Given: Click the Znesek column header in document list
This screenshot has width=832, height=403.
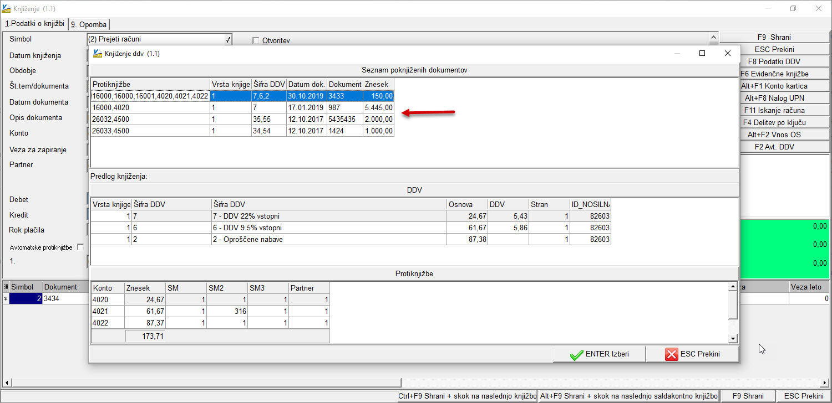Looking at the screenshot, I should (378, 84).
